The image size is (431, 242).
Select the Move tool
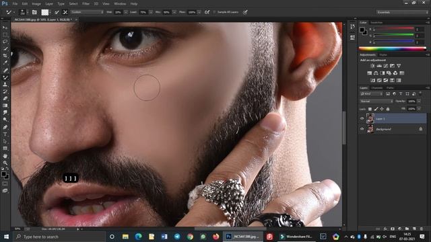click(5, 28)
